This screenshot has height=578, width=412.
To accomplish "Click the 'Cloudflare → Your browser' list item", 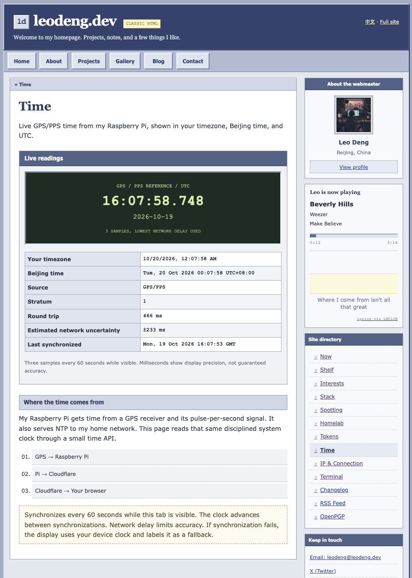I will pos(160,491).
